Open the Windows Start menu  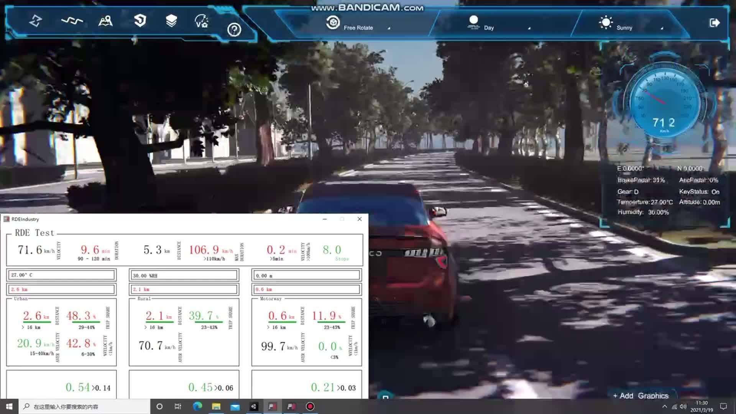9,406
